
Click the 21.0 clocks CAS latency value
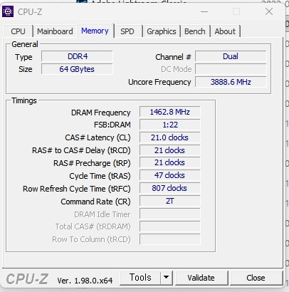[x=170, y=137]
